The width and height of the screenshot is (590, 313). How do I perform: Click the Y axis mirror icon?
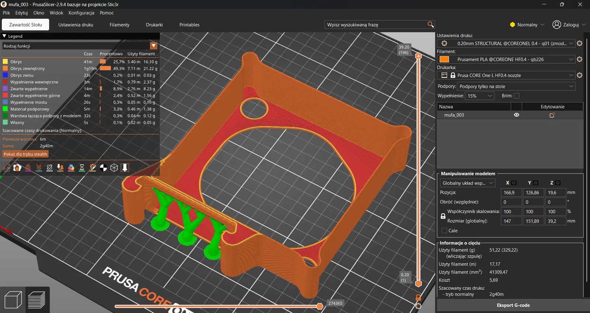click(x=536, y=183)
